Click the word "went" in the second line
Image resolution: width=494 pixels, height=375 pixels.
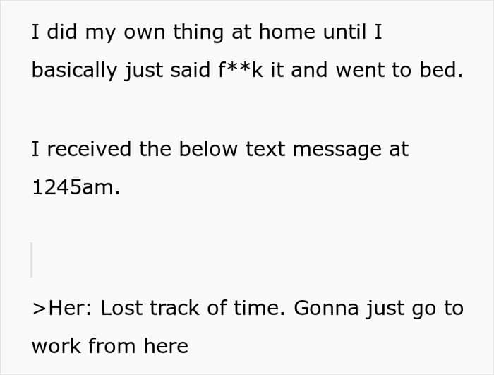pos(360,71)
